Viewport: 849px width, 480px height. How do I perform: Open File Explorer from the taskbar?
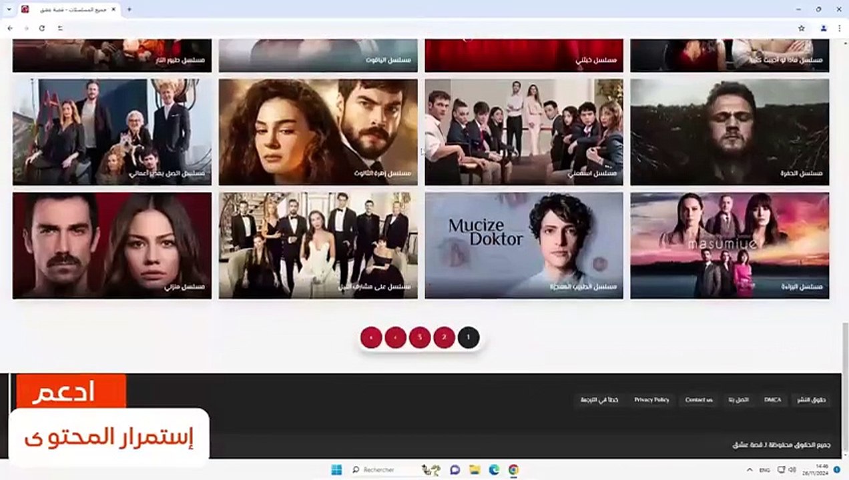pos(475,470)
